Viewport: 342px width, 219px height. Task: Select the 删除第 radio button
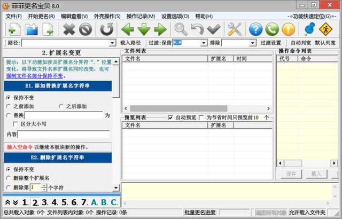(9, 187)
